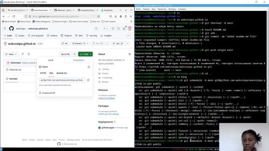List all browser tabs chevron
The width and height of the screenshot is (269, 151).
[131, 10]
